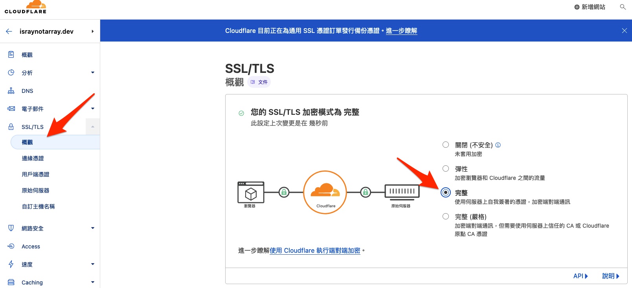Open 邊緣憑證 in the SSL/TLS submenu
The height and width of the screenshot is (288, 632).
(x=33, y=158)
